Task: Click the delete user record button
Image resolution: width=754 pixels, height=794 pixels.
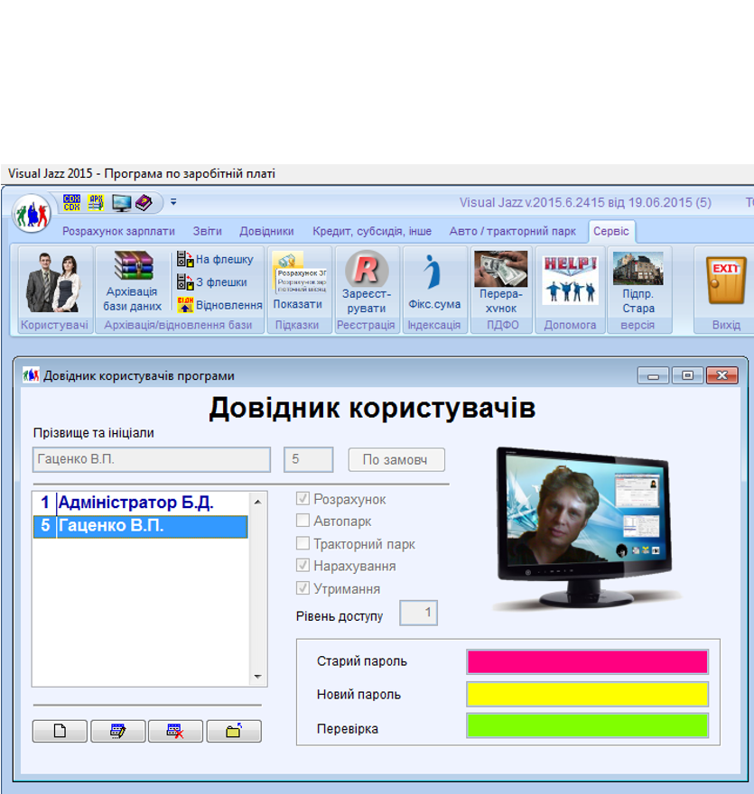Action: click(x=175, y=731)
